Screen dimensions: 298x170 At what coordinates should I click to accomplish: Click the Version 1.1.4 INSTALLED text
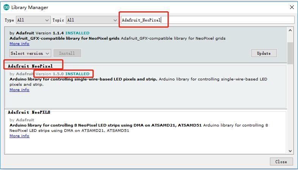click(63, 33)
